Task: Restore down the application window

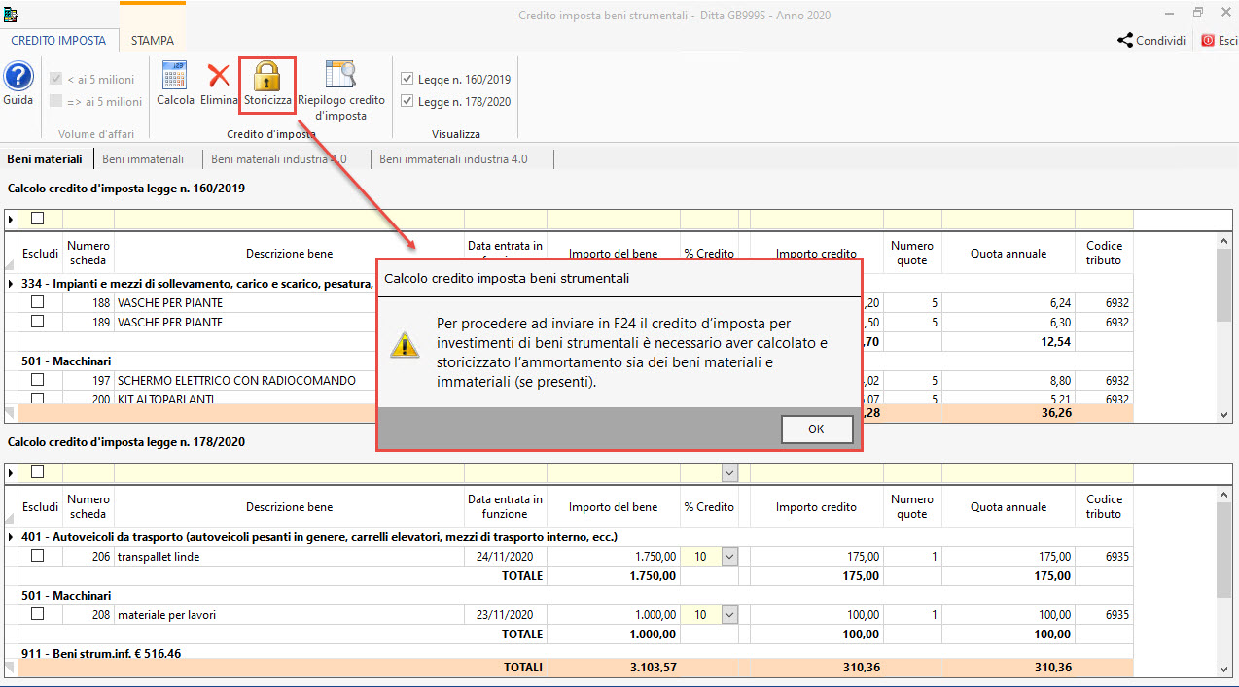Action: (1198, 14)
